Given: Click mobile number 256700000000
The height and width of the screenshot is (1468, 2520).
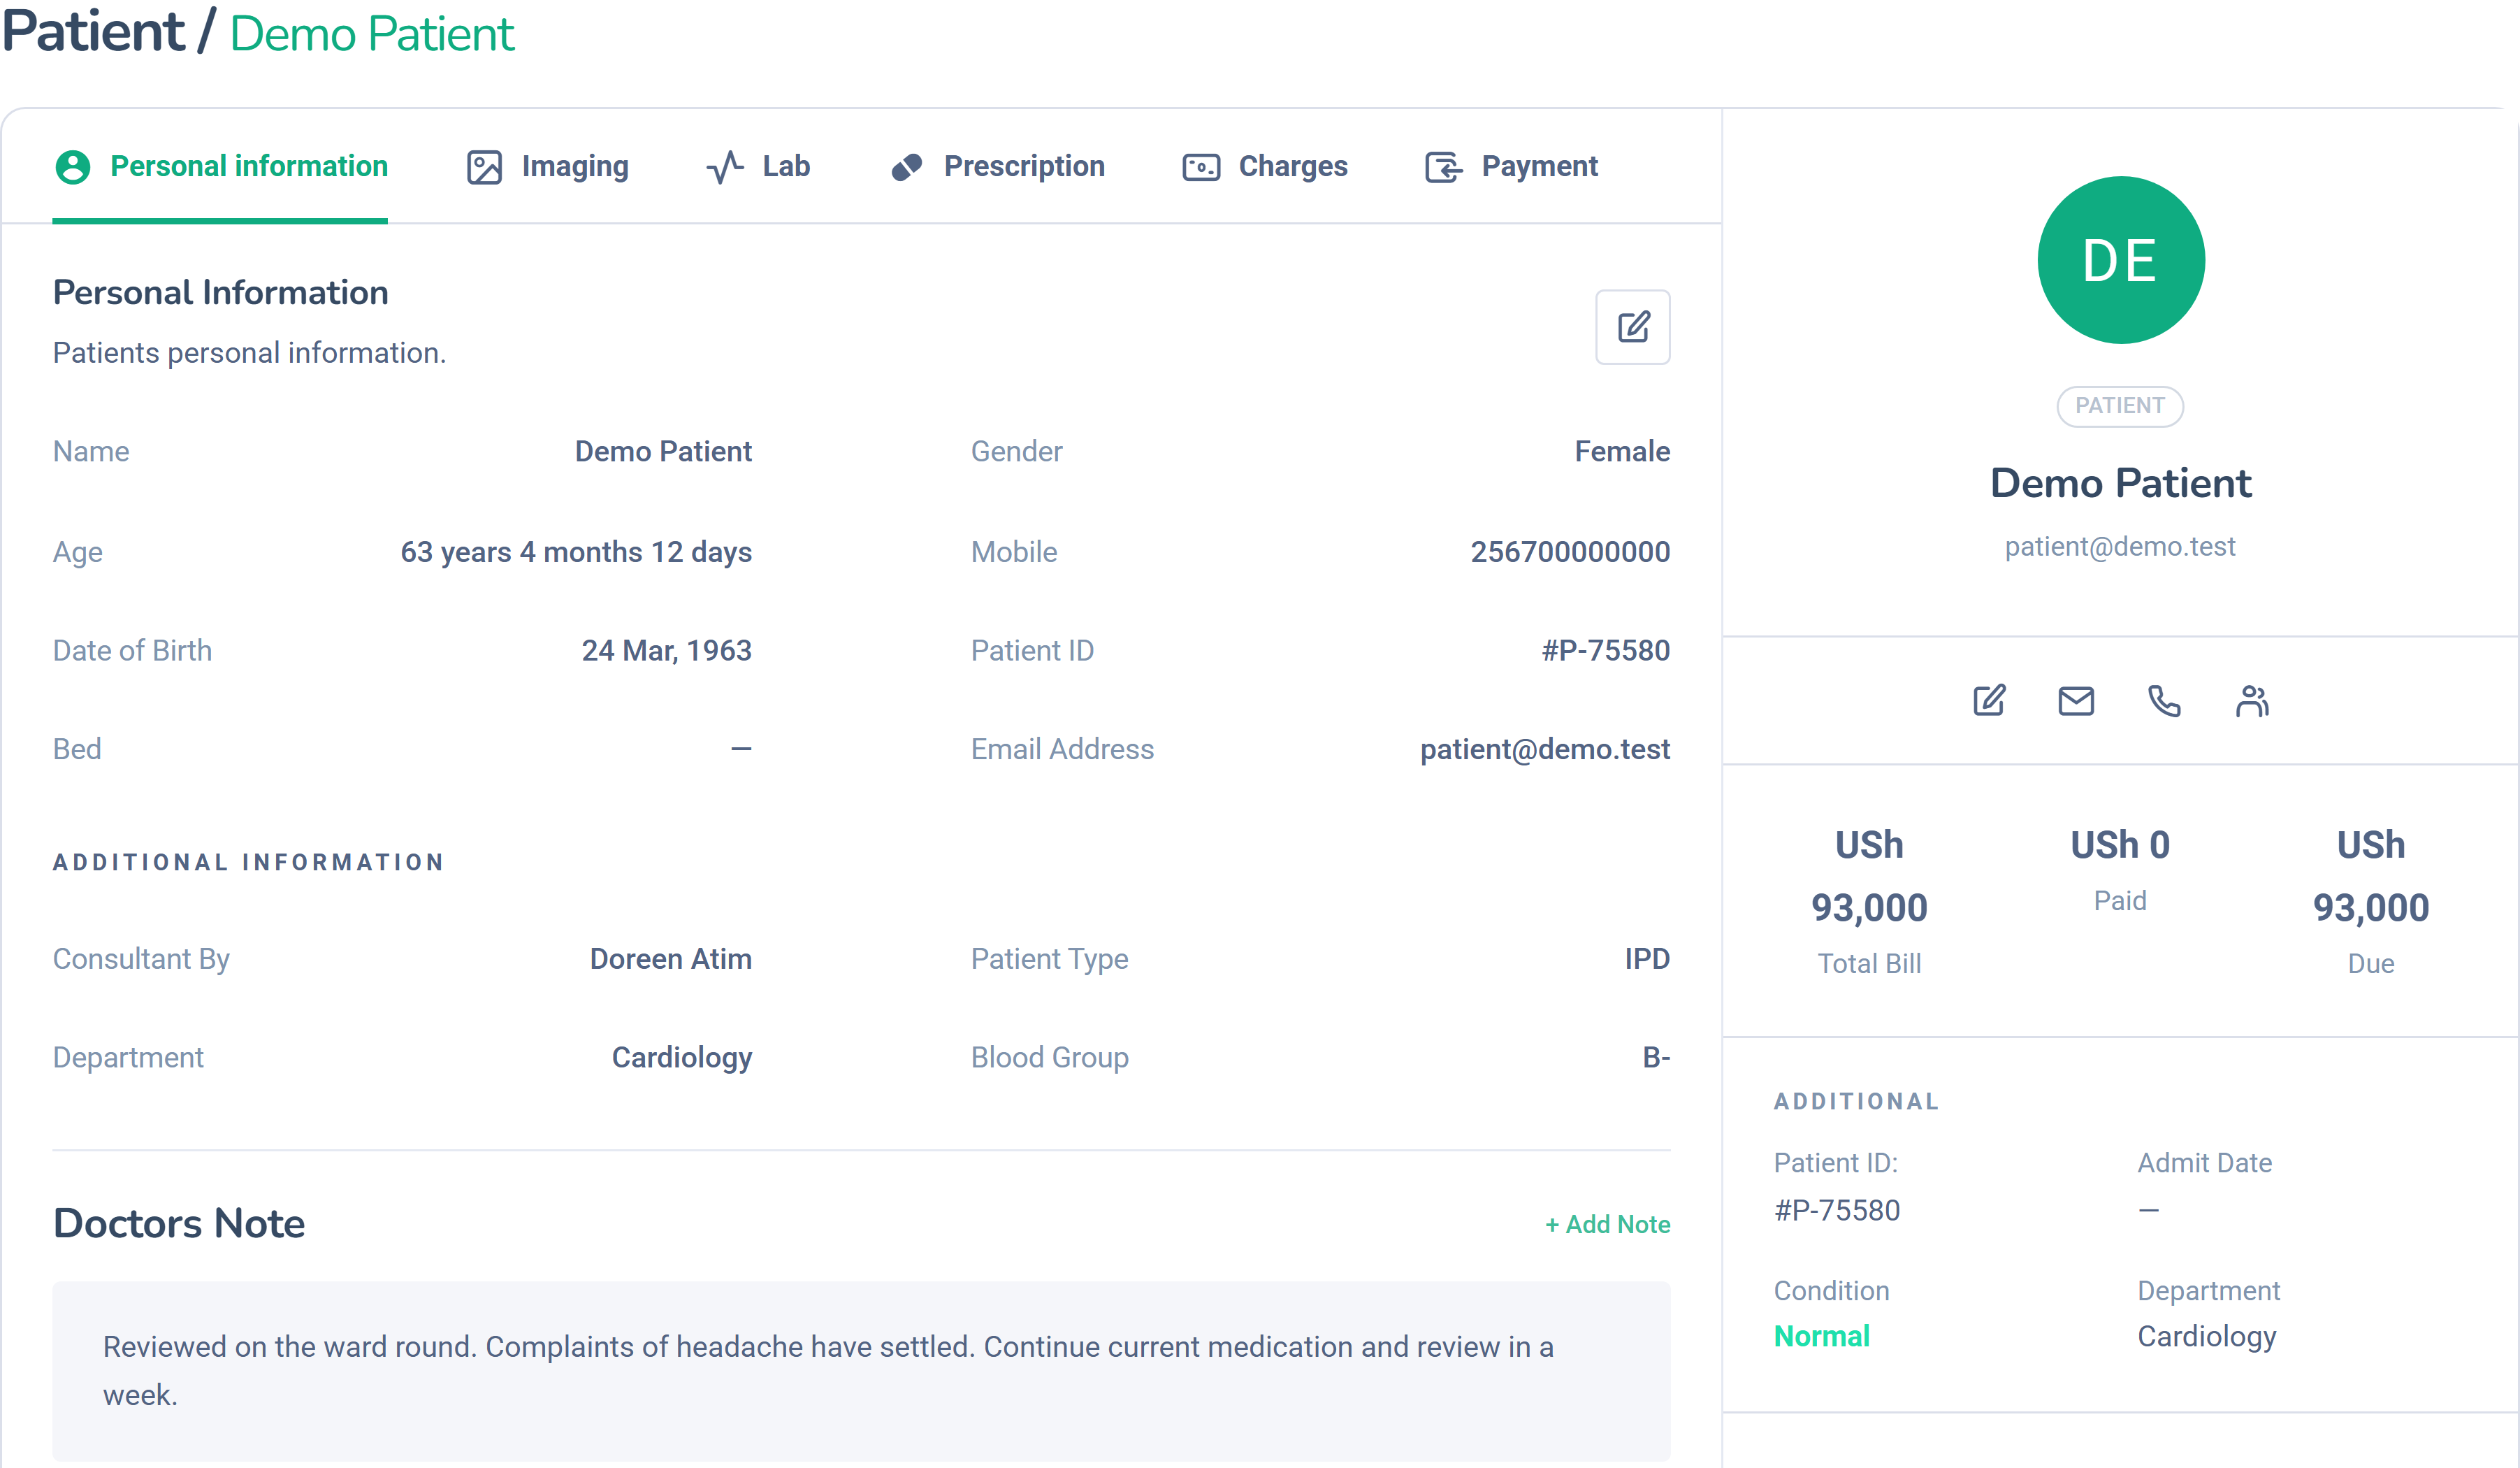Looking at the screenshot, I should tap(1570, 552).
